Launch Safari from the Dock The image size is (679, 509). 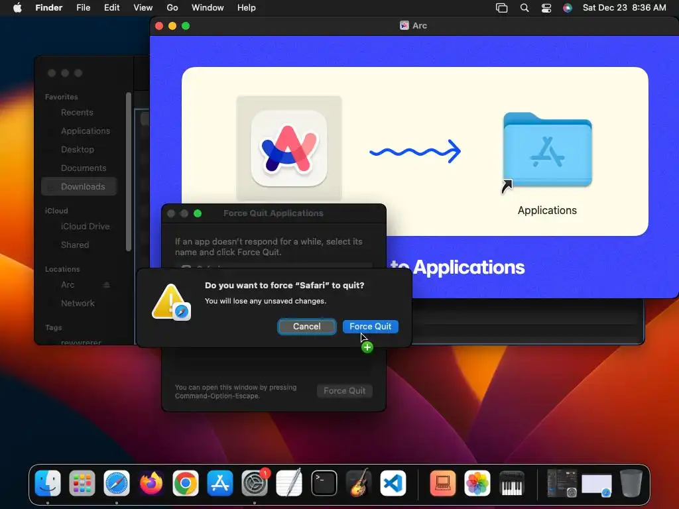pyautogui.click(x=117, y=482)
